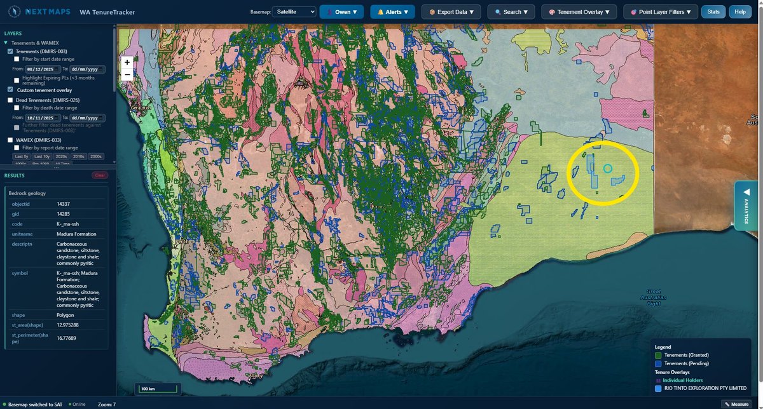Select the 2010s report range
The width and height of the screenshot is (763, 409).
79,156
